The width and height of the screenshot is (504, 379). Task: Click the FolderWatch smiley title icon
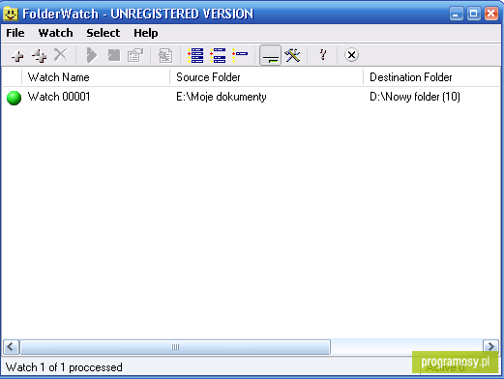[11, 14]
